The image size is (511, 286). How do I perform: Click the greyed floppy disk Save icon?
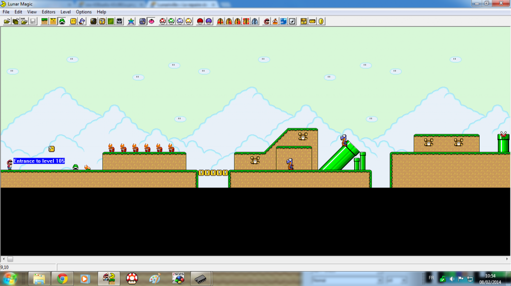pyautogui.click(x=33, y=21)
